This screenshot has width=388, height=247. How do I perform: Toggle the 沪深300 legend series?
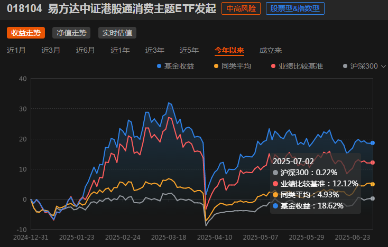click(361, 66)
